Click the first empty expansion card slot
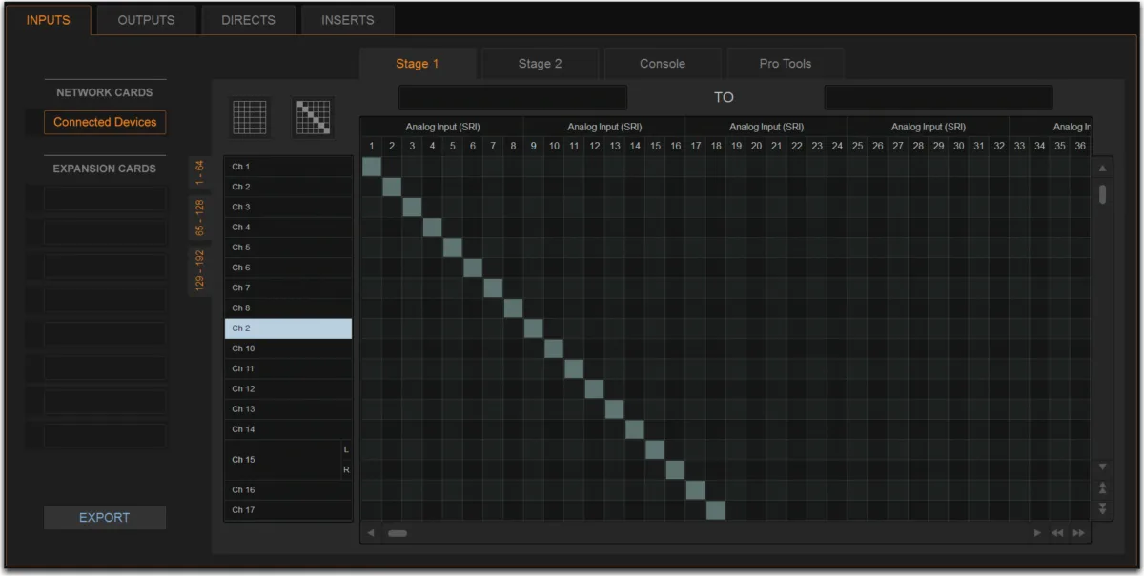1144x576 pixels. (x=105, y=198)
